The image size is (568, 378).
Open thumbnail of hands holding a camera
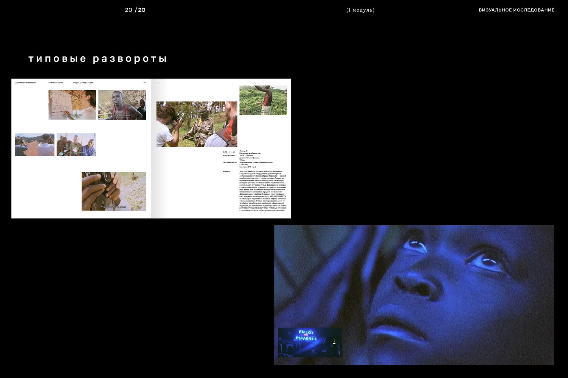[x=114, y=191]
